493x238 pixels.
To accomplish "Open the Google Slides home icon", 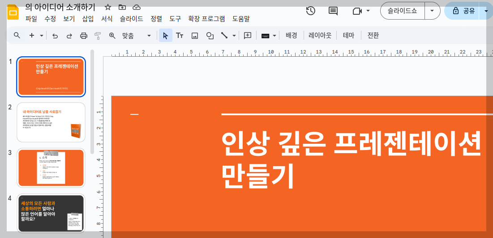I will pyautogui.click(x=13, y=12).
